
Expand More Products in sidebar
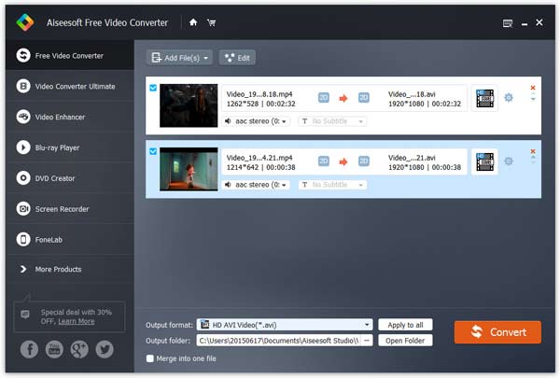70,269
